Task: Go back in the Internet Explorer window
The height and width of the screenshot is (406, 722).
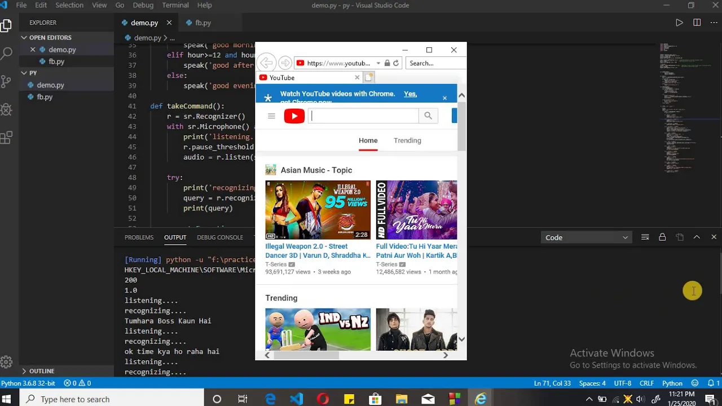Action: point(266,63)
